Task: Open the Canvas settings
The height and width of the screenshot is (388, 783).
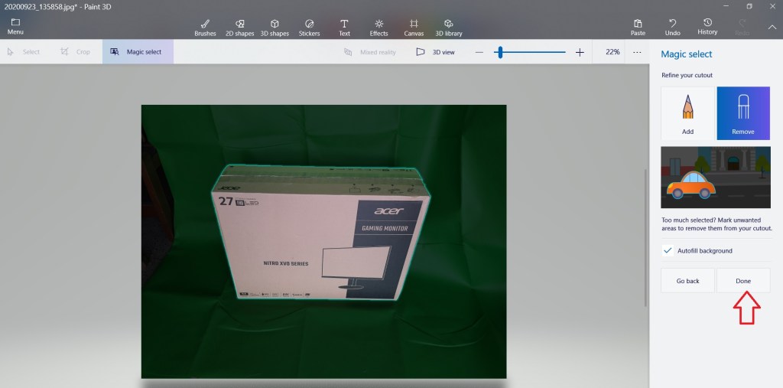Action: [x=414, y=27]
